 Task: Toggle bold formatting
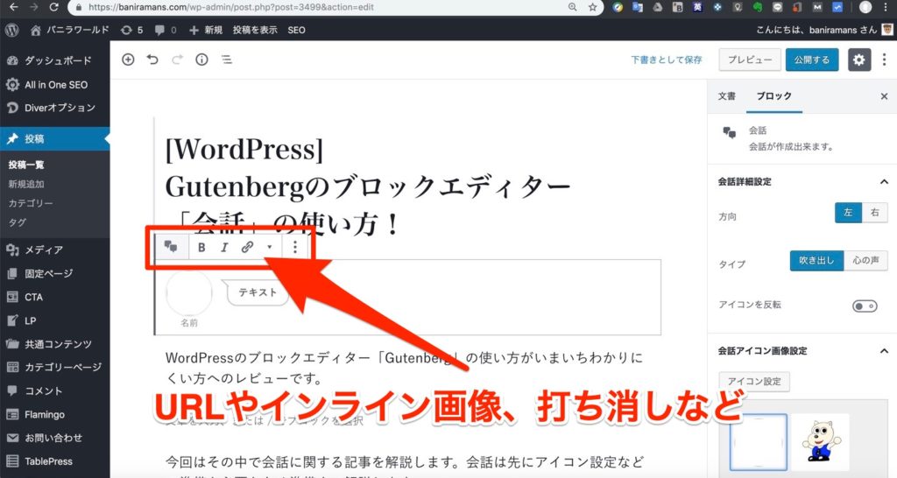click(201, 247)
